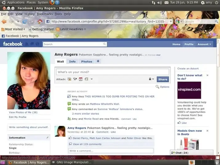Clear the current status message
Screen dimensions: 220x165
coord(158,55)
